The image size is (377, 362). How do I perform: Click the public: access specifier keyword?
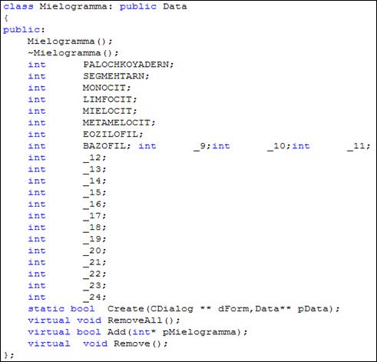24,30
